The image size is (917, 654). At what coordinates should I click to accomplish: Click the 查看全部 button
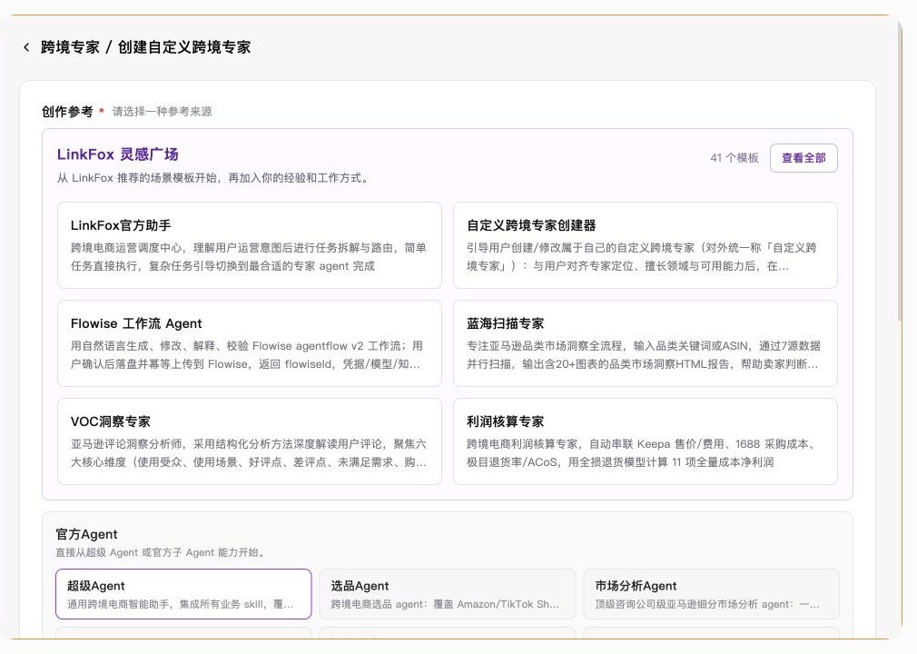click(x=804, y=158)
